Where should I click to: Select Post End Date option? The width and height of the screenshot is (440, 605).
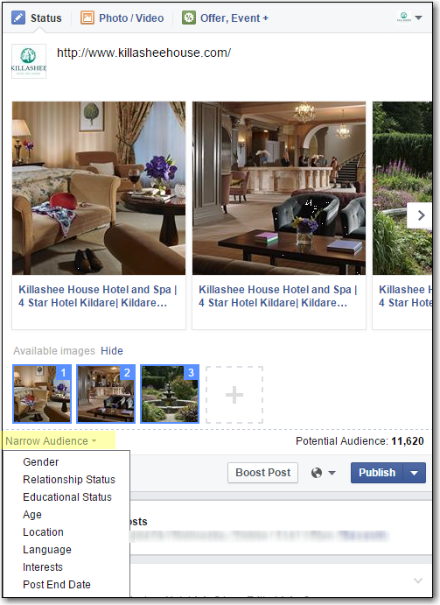(x=57, y=585)
